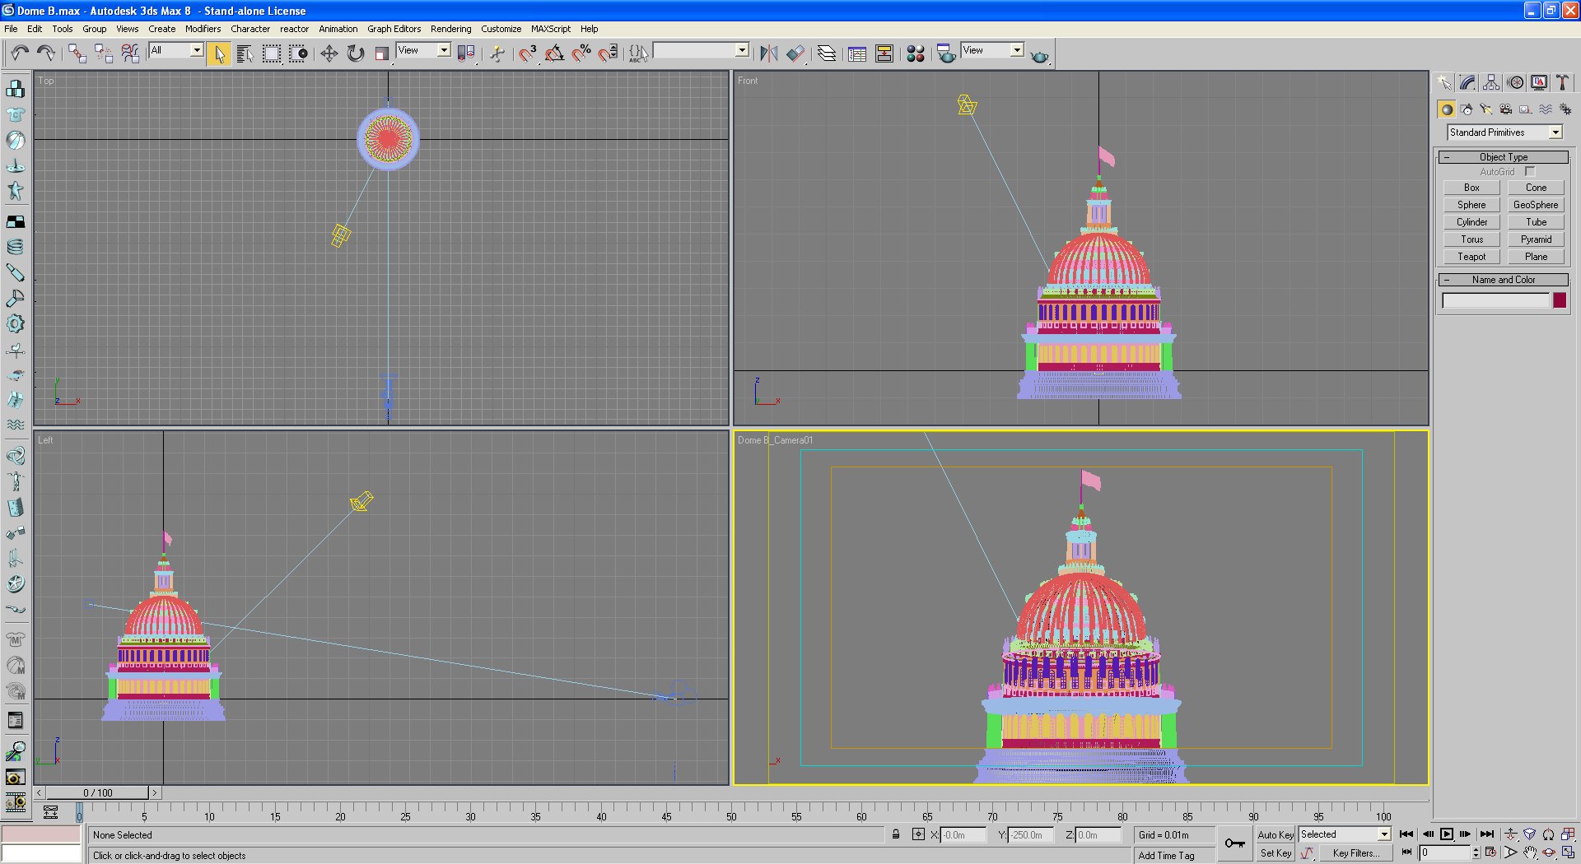Open the Utilities hammer panel icon
Image resolution: width=1581 pixels, height=864 pixels.
1562,82
